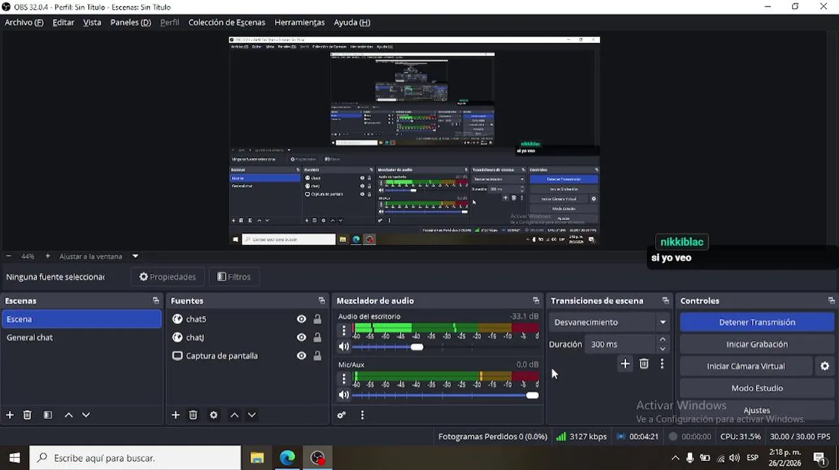Delete selected scene with trash icon

coord(27,415)
